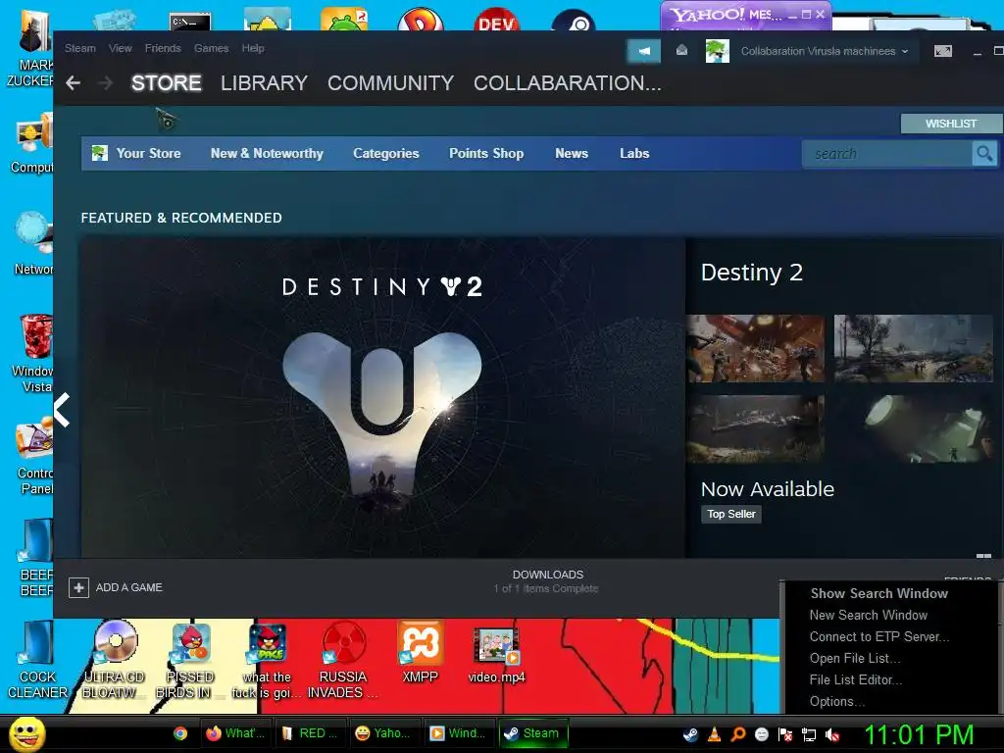Open the Help menu

[253, 48]
